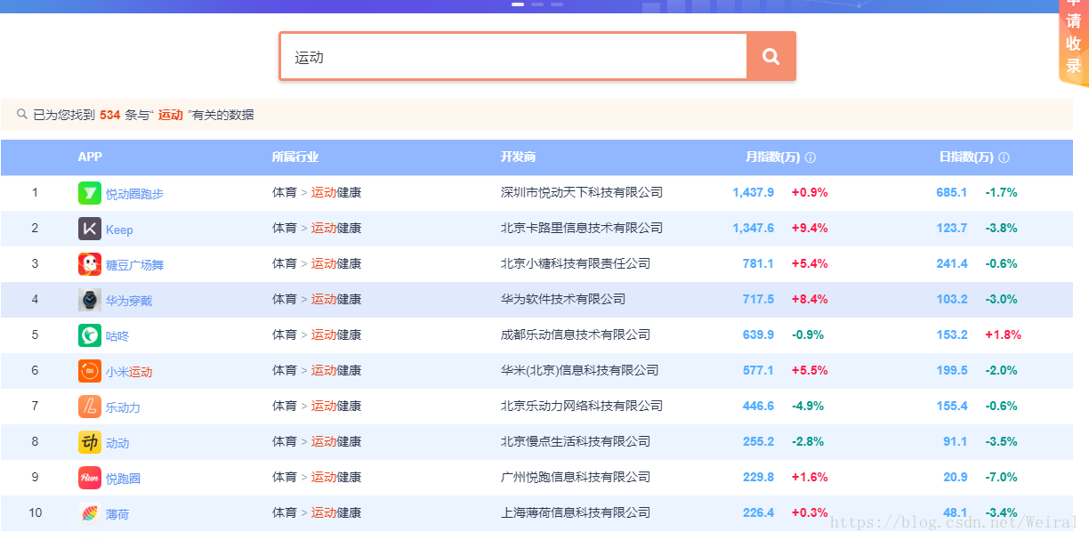
Task: Open the 咕咚 app name link
Action: (117, 336)
